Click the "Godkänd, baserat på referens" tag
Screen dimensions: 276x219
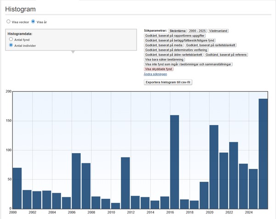[226, 55]
